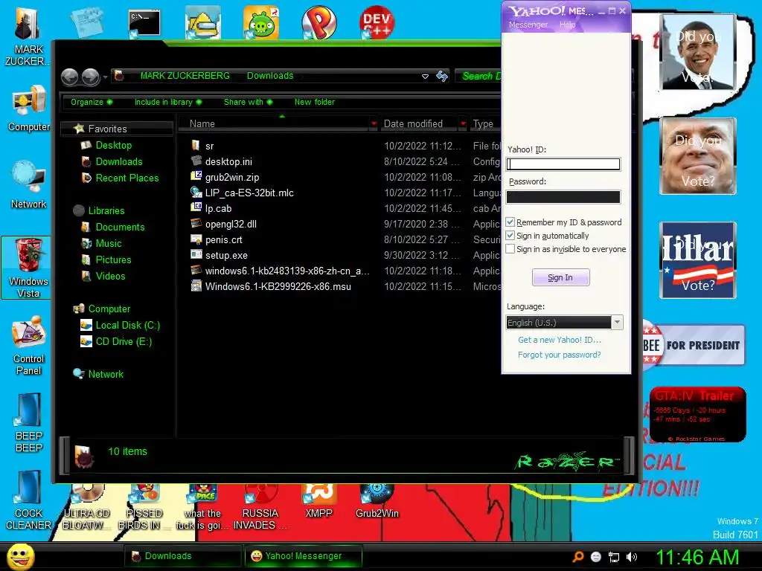This screenshot has height=571, width=762.
Task: Open the Share with dropdown
Action: (x=248, y=102)
